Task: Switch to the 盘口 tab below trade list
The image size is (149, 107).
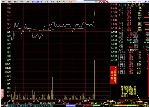Action: (x=131, y=100)
